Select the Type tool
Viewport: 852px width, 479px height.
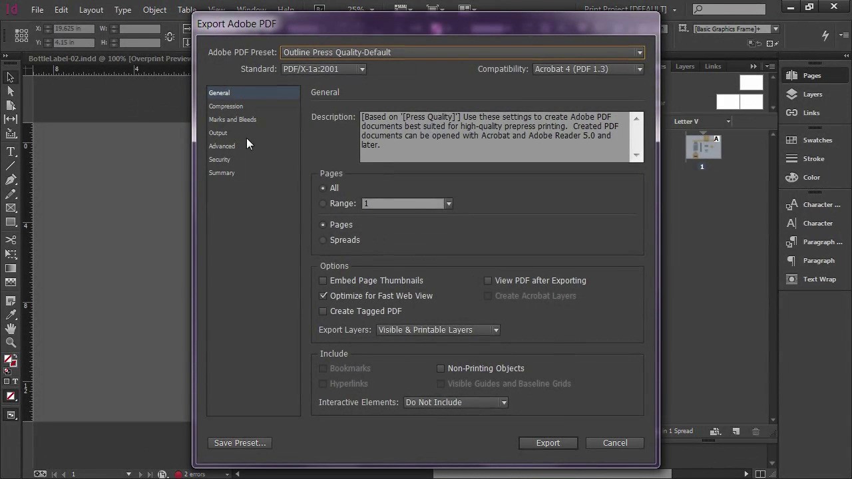(x=11, y=152)
